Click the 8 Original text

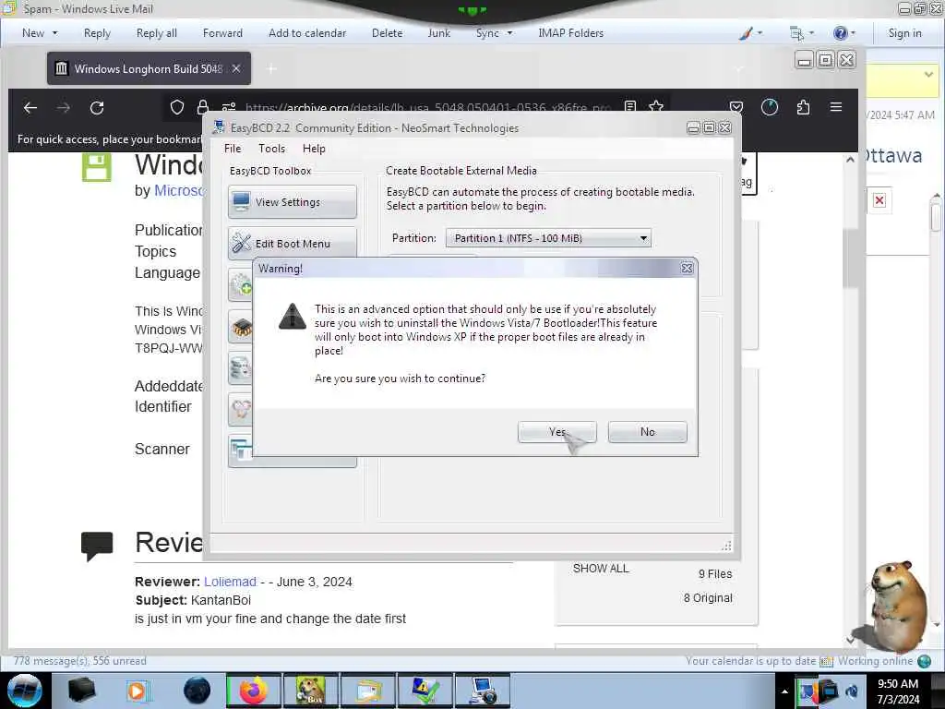pos(708,598)
